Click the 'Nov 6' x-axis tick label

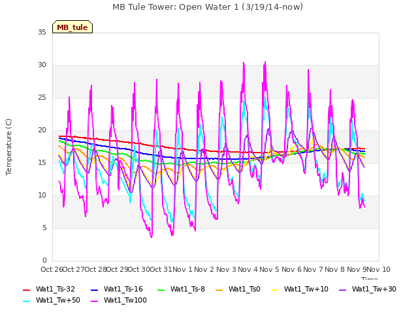tap(291, 269)
